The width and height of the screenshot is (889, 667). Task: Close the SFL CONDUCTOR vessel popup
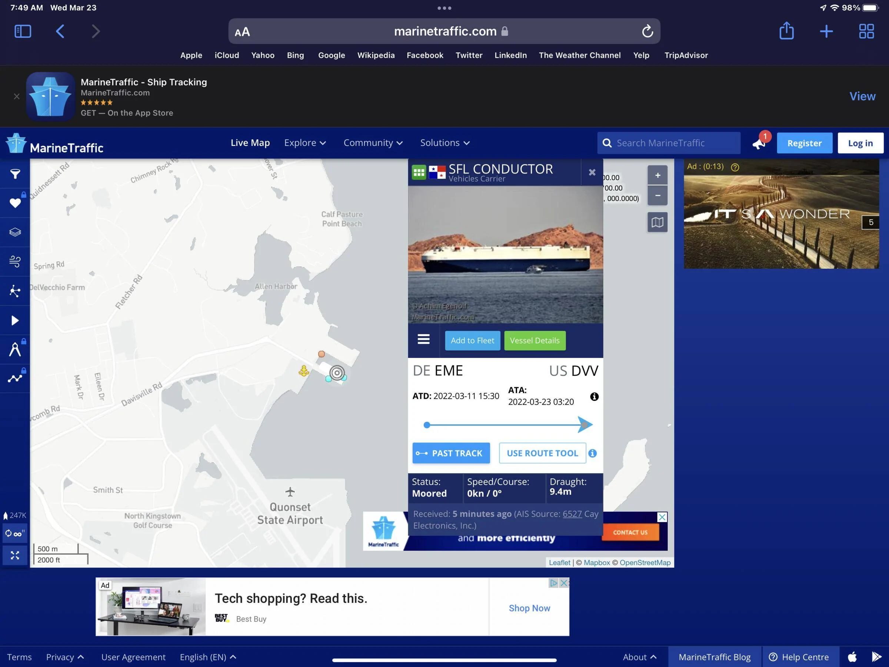point(592,172)
